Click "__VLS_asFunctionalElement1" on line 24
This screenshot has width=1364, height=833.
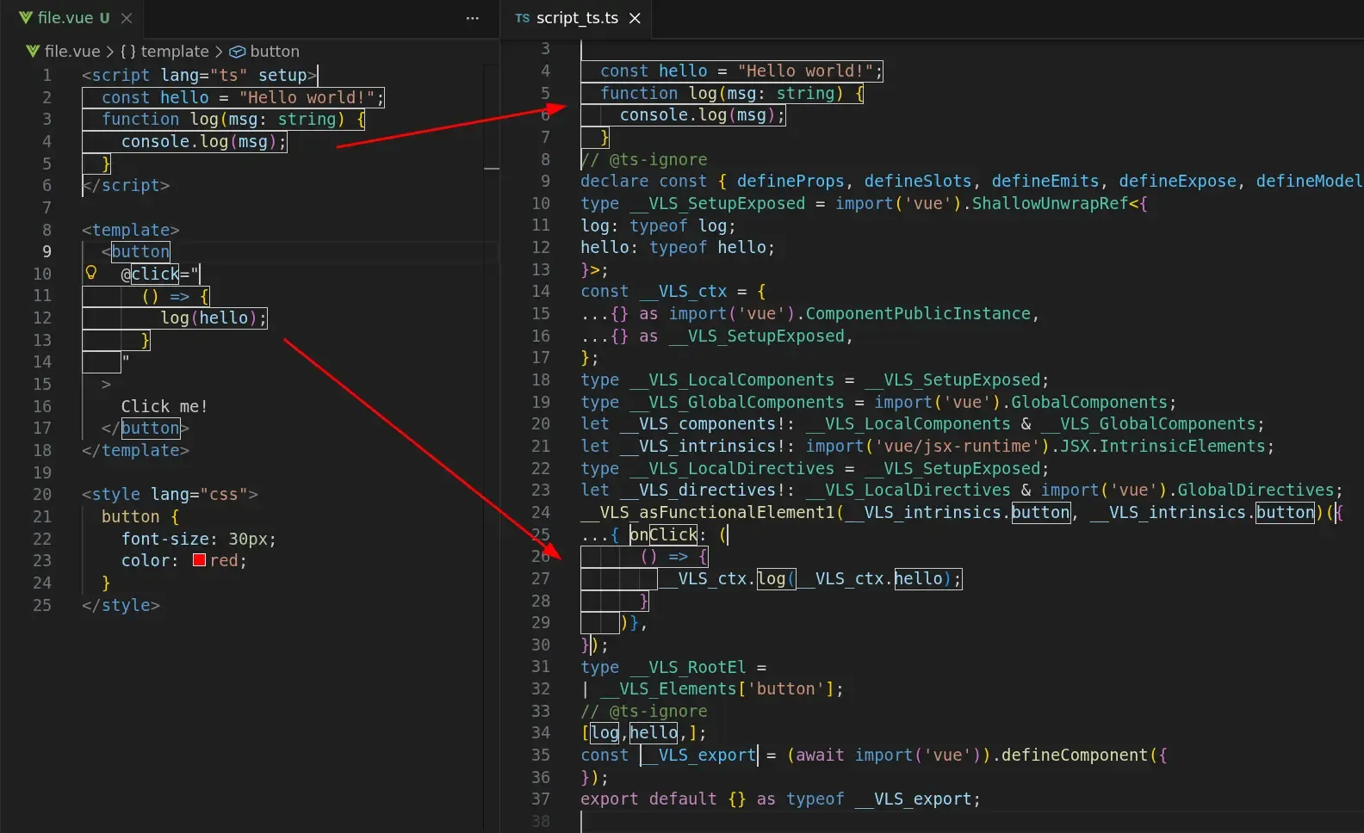click(x=707, y=512)
